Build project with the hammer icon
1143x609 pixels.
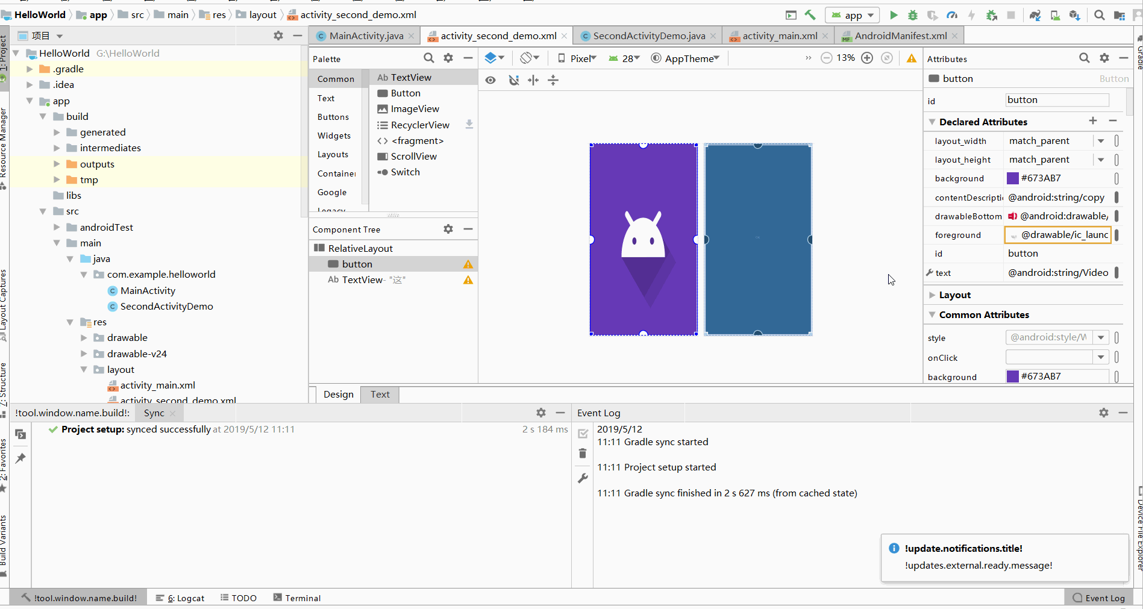click(810, 15)
